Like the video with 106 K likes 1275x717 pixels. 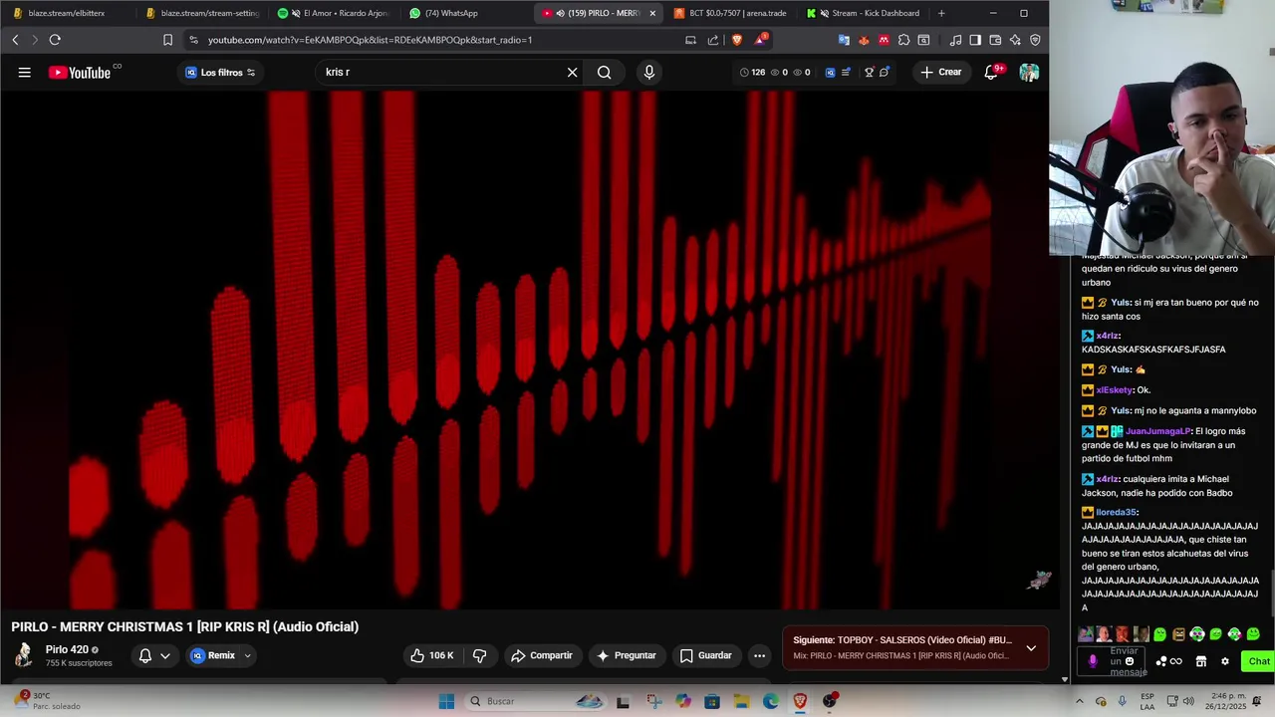(432, 655)
